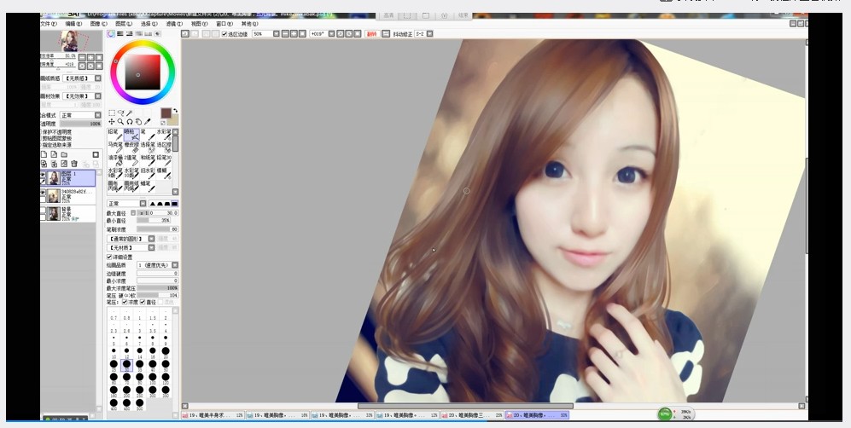Choose the 模糊 blur brush
Viewport: 851px width, 428px height.
coord(164,173)
